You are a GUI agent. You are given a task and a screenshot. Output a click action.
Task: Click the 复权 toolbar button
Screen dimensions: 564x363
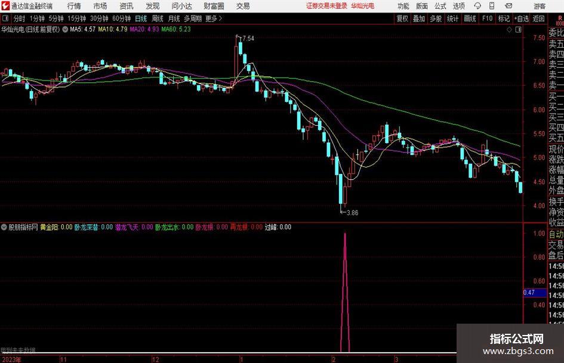point(402,18)
